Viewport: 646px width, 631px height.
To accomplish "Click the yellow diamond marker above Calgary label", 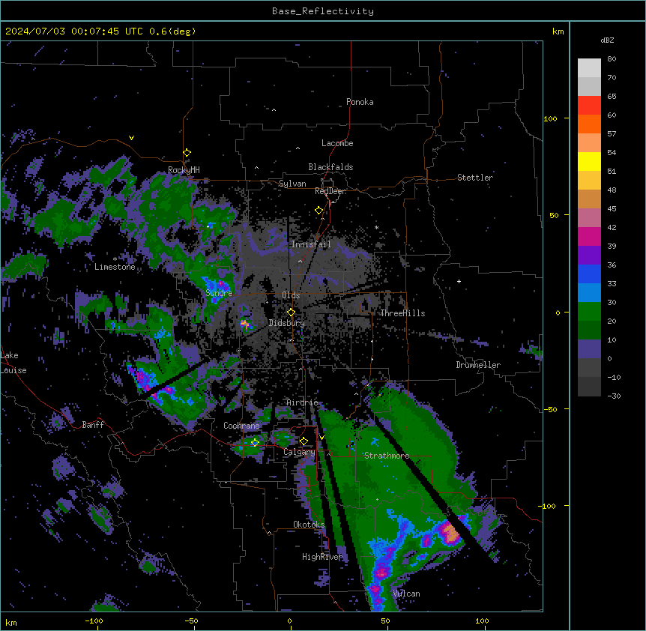I will [304, 441].
